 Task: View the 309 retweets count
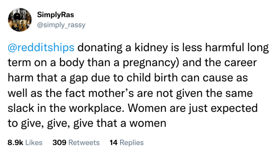(59, 143)
